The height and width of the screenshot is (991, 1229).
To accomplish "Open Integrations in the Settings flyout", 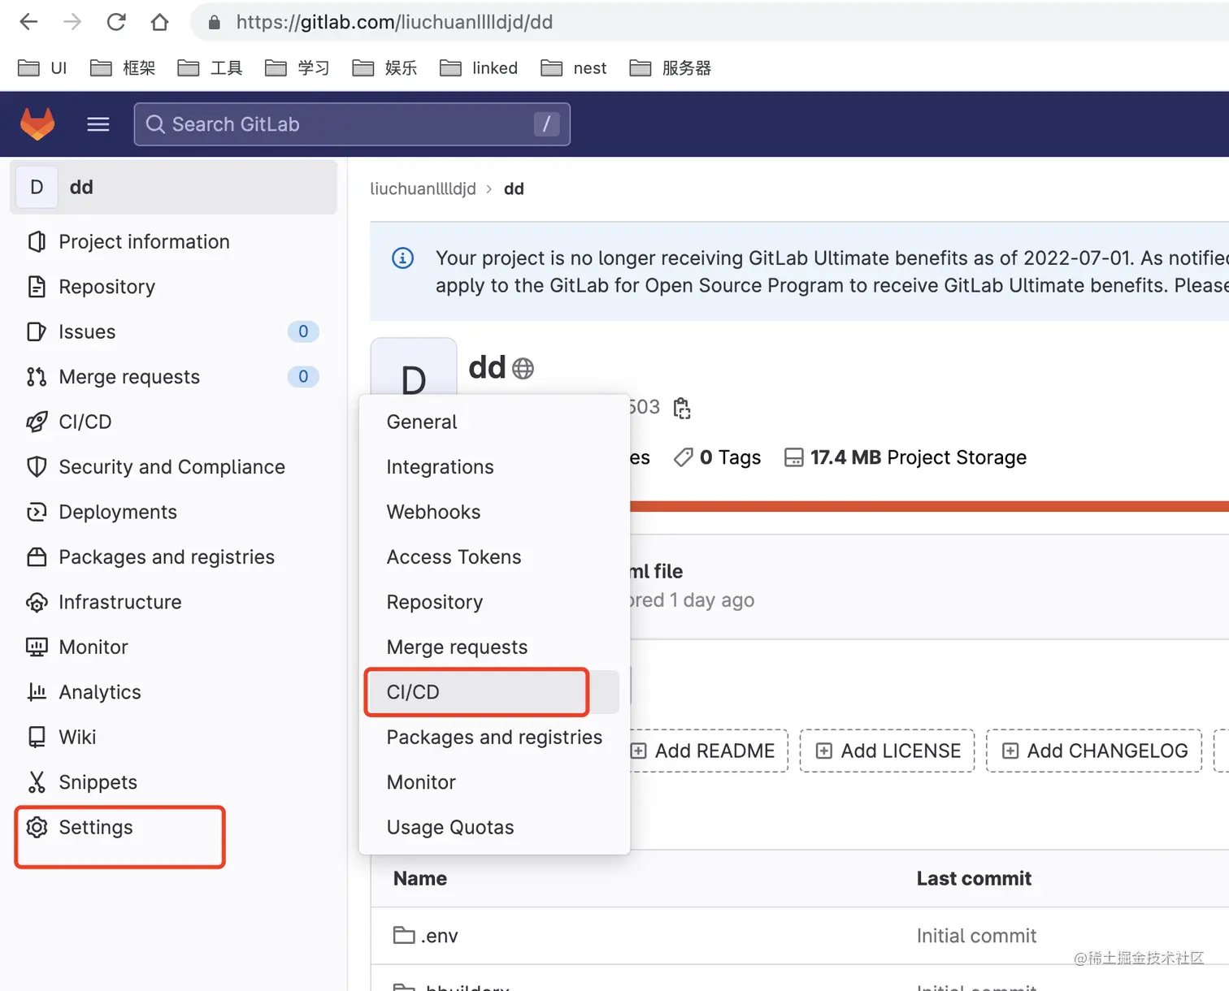I will [494, 467].
